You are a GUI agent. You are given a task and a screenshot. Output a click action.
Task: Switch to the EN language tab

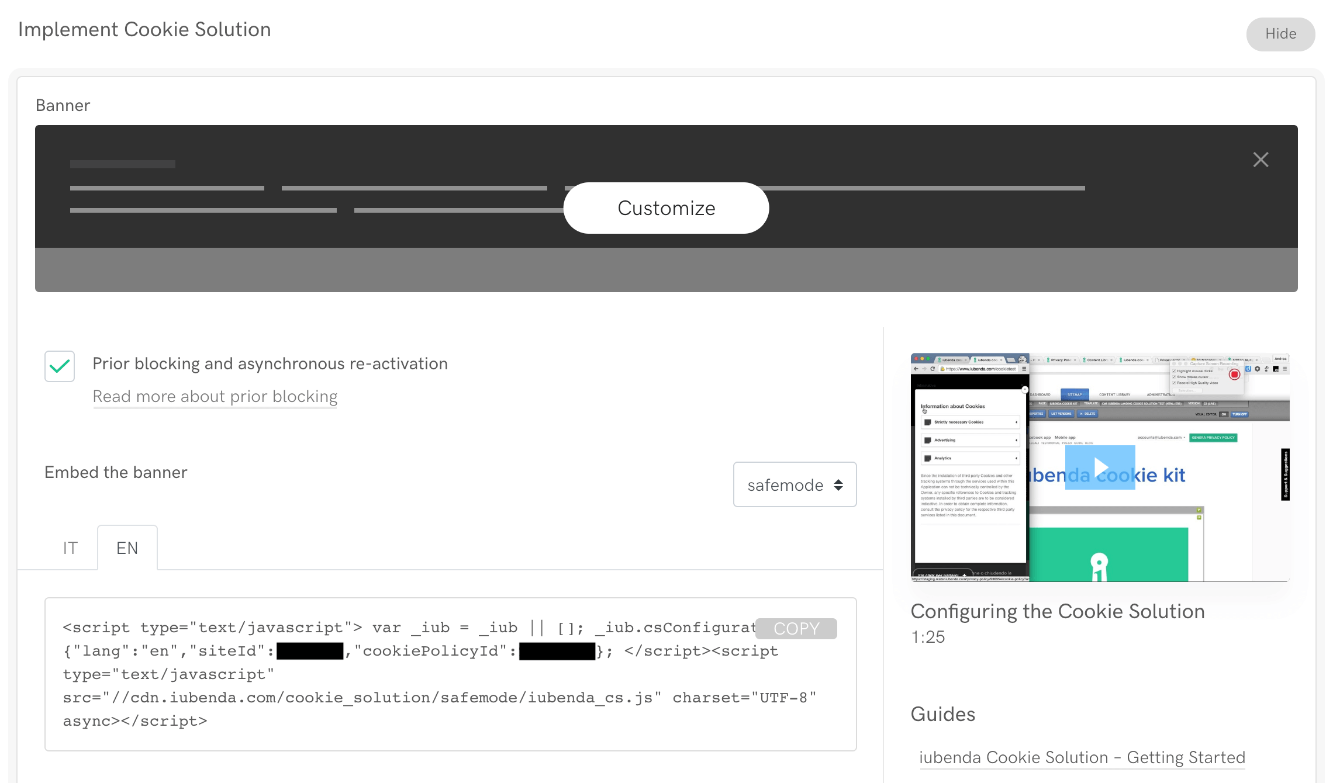point(127,548)
